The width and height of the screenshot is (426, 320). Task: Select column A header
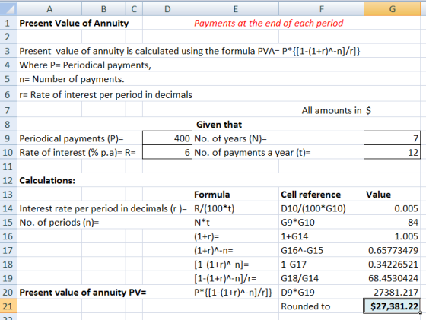pos(49,9)
